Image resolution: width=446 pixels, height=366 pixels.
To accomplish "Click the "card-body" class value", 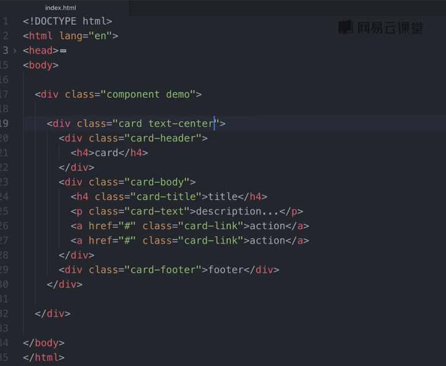I will click(157, 182).
